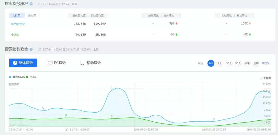The height and width of the screenshot is (135, 278).
Task: Click help icon beside 搜索指数概况
Action: 31,4
